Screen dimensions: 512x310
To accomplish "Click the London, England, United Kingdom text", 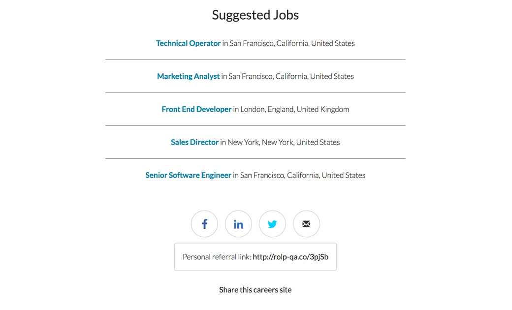I will [x=294, y=109].
